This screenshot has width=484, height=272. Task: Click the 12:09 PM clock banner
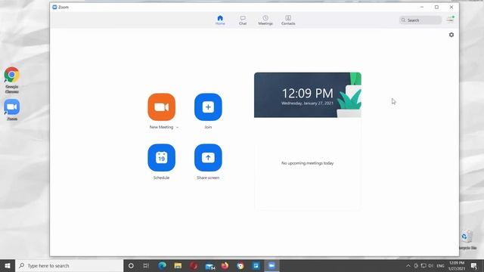coord(308,95)
